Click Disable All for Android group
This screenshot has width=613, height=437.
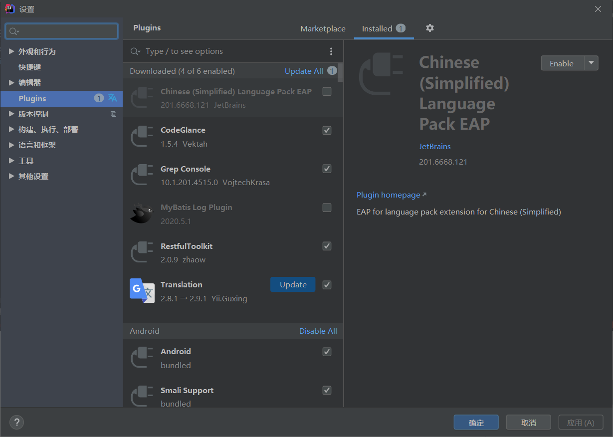pos(318,331)
